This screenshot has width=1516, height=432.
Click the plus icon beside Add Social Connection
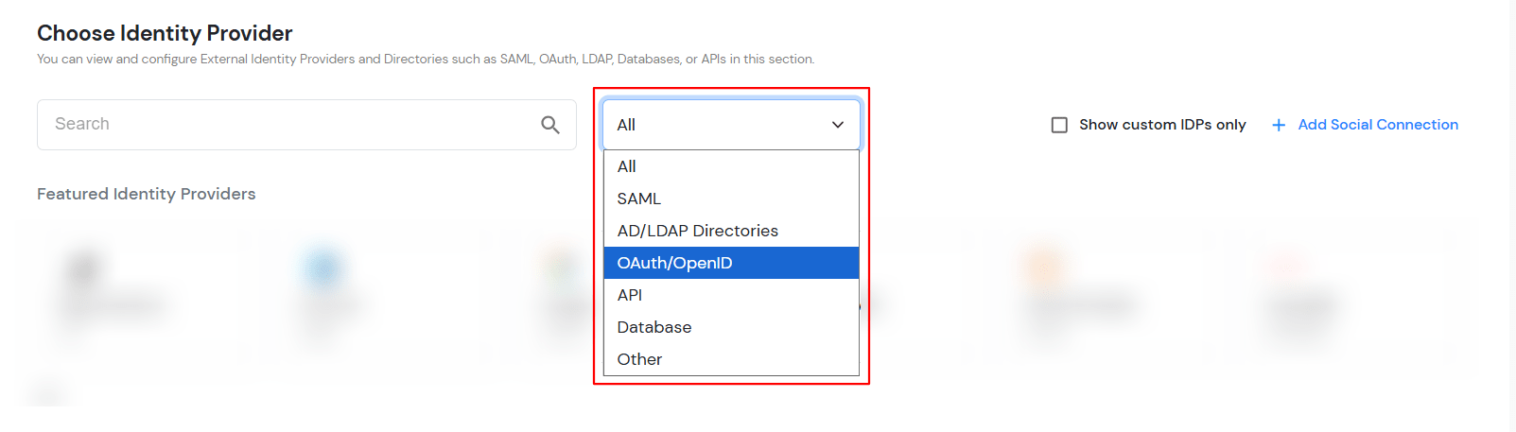(x=1279, y=125)
